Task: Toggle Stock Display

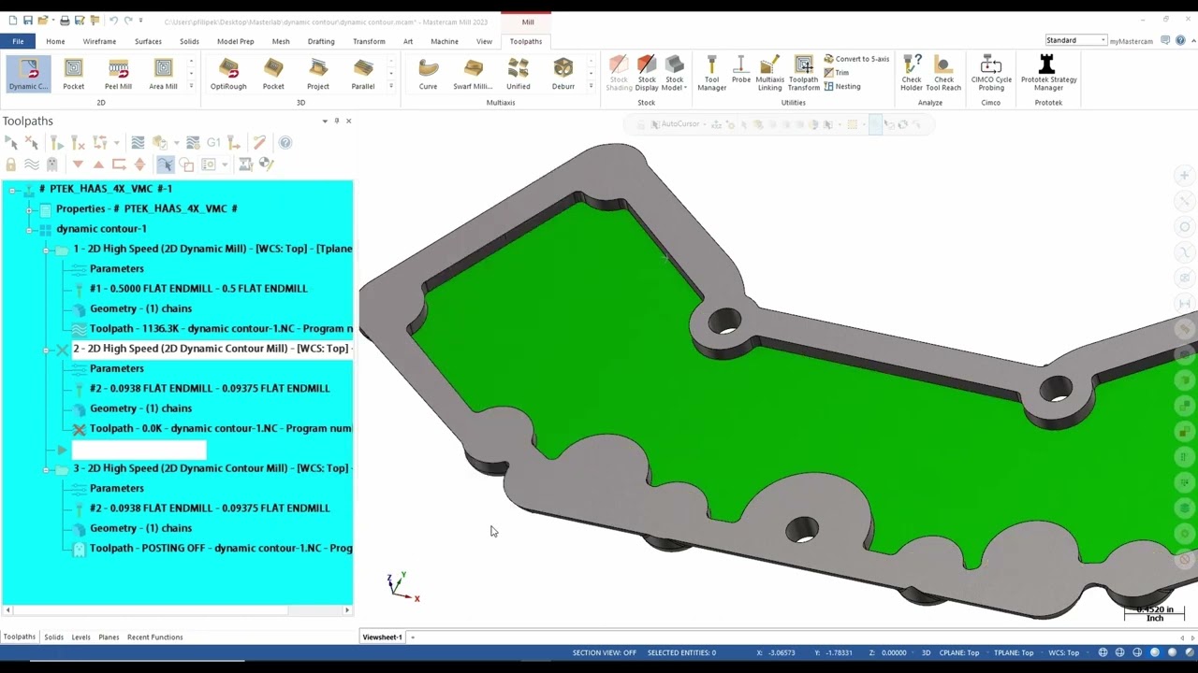Action: click(x=647, y=74)
